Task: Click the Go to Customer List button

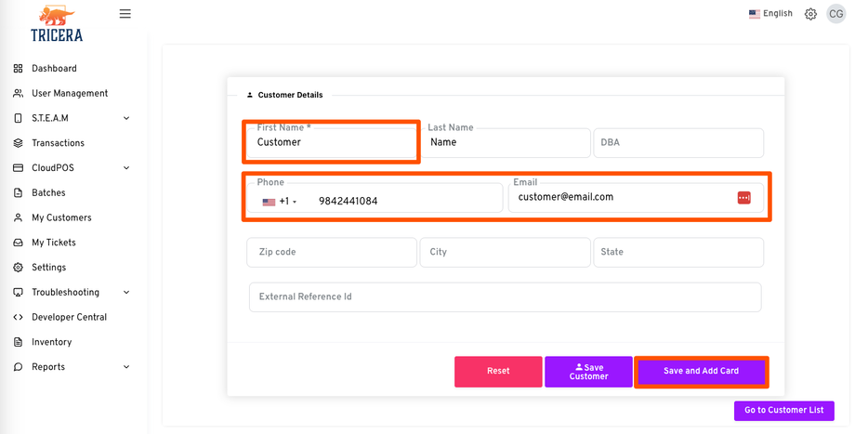Action: [x=783, y=410]
